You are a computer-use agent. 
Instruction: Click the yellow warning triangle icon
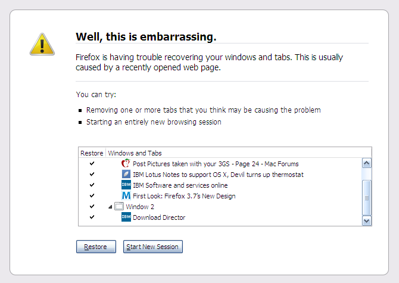coord(42,44)
